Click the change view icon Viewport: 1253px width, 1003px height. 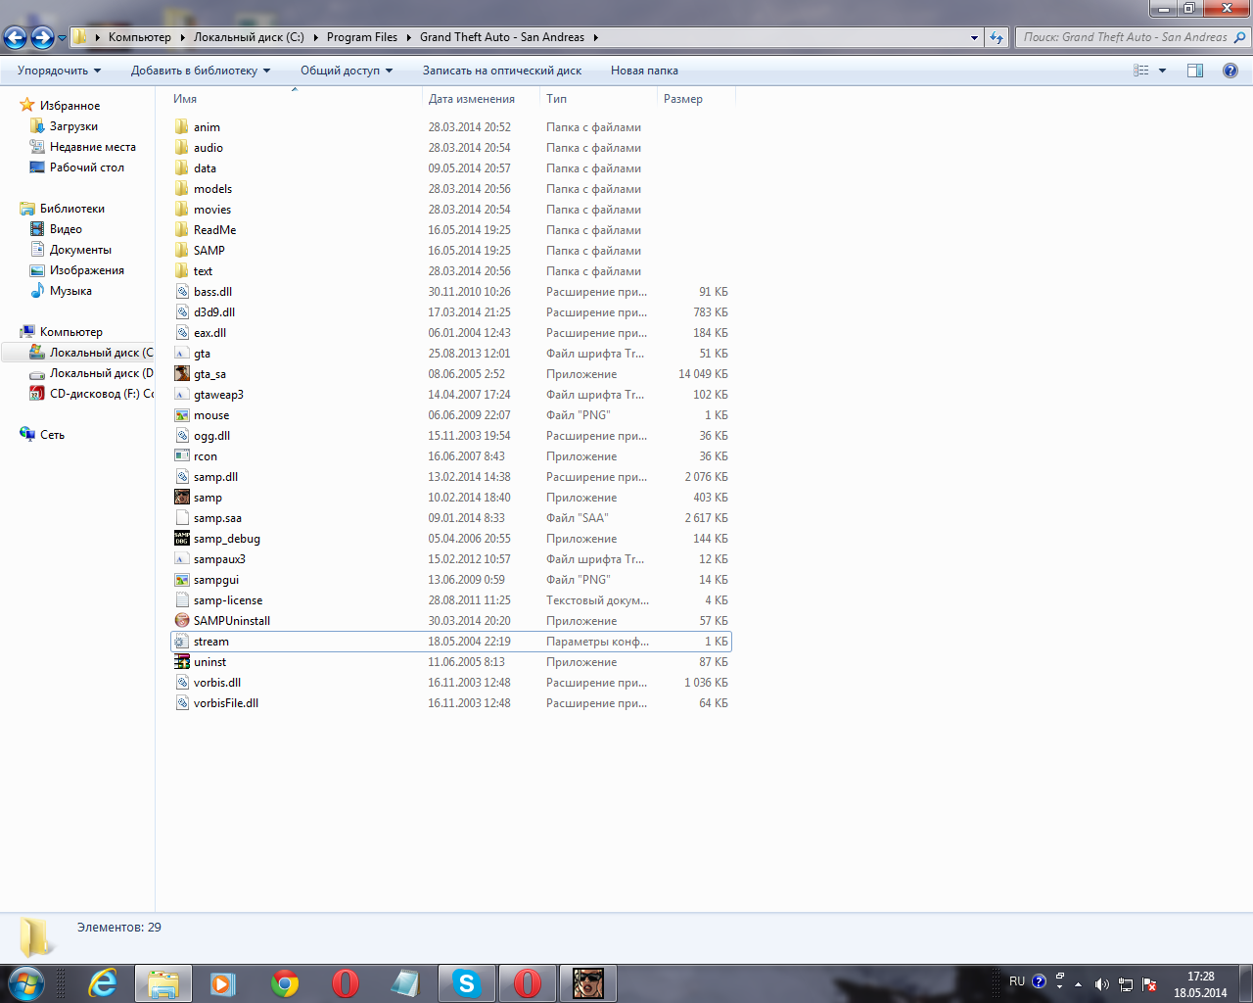(1141, 71)
